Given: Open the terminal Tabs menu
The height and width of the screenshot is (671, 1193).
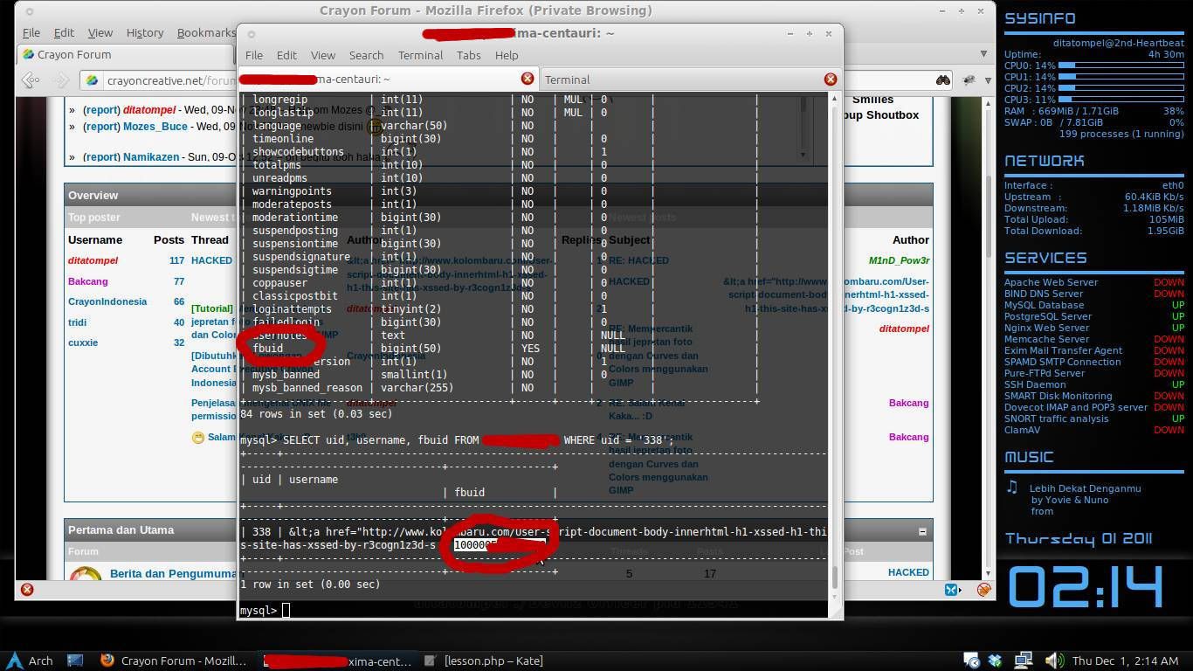Looking at the screenshot, I should (x=468, y=54).
